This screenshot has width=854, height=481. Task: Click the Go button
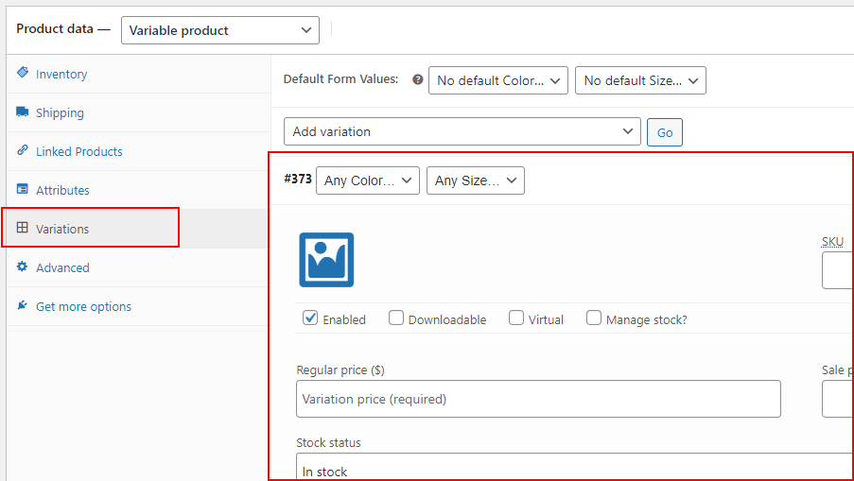point(665,132)
